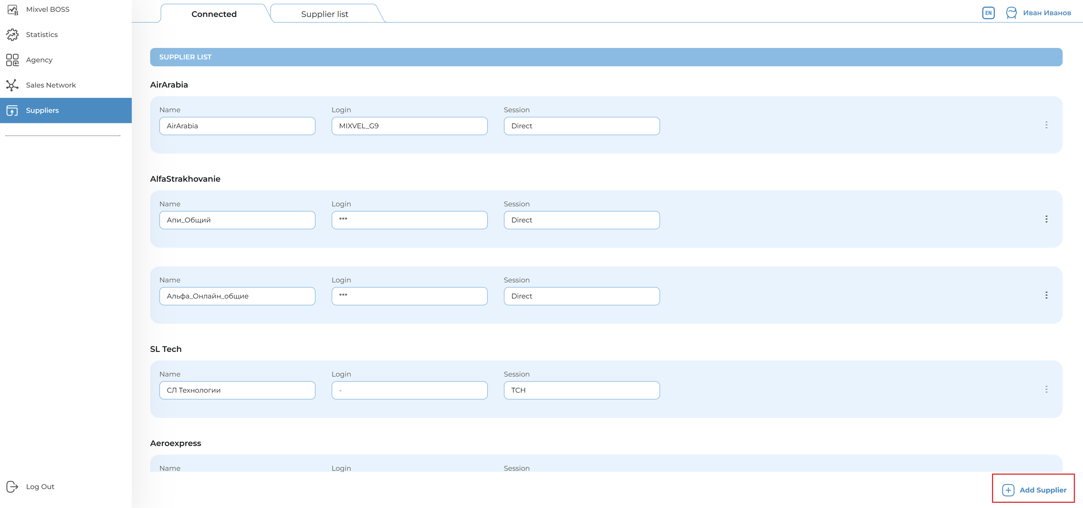Click the Log Out icon
The width and height of the screenshot is (1083, 508).
point(13,486)
